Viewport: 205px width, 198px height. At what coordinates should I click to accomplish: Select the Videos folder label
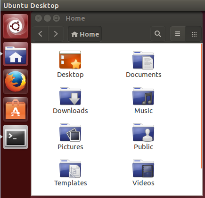pyautogui.click(x=143, y=183)
